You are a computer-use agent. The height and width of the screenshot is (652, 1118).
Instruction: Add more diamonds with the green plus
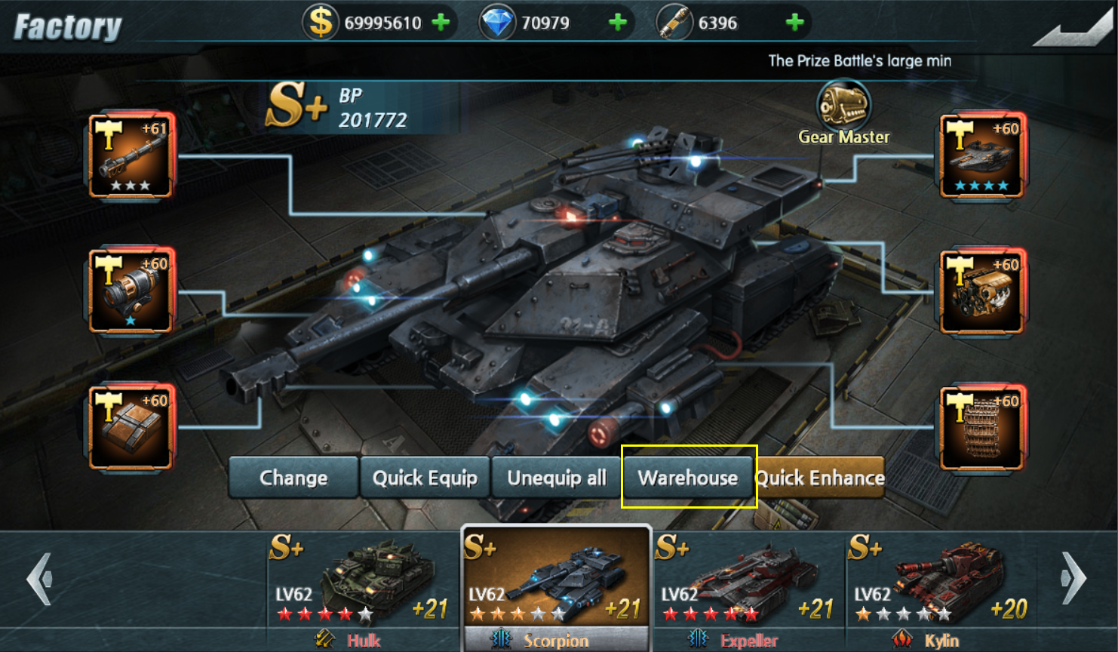pos(618,23)
